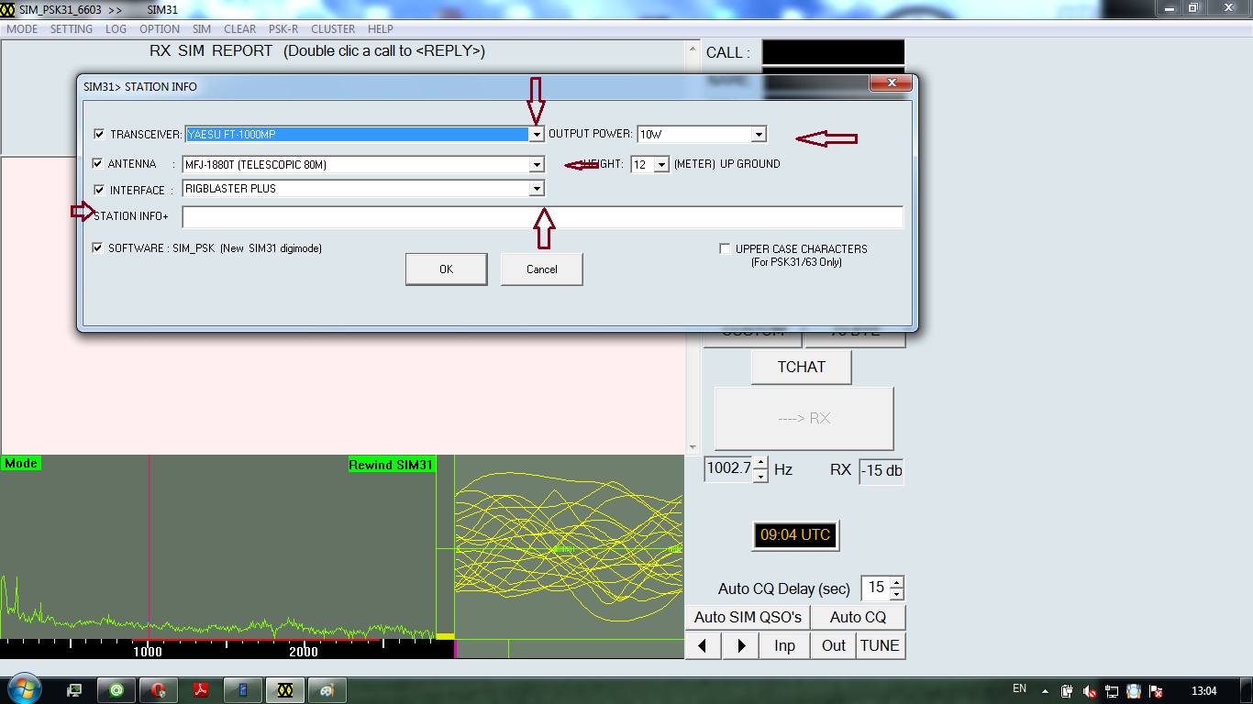Open the LOG menu
The width and height of the screenshot is (1253, 704).
point(116,29)
